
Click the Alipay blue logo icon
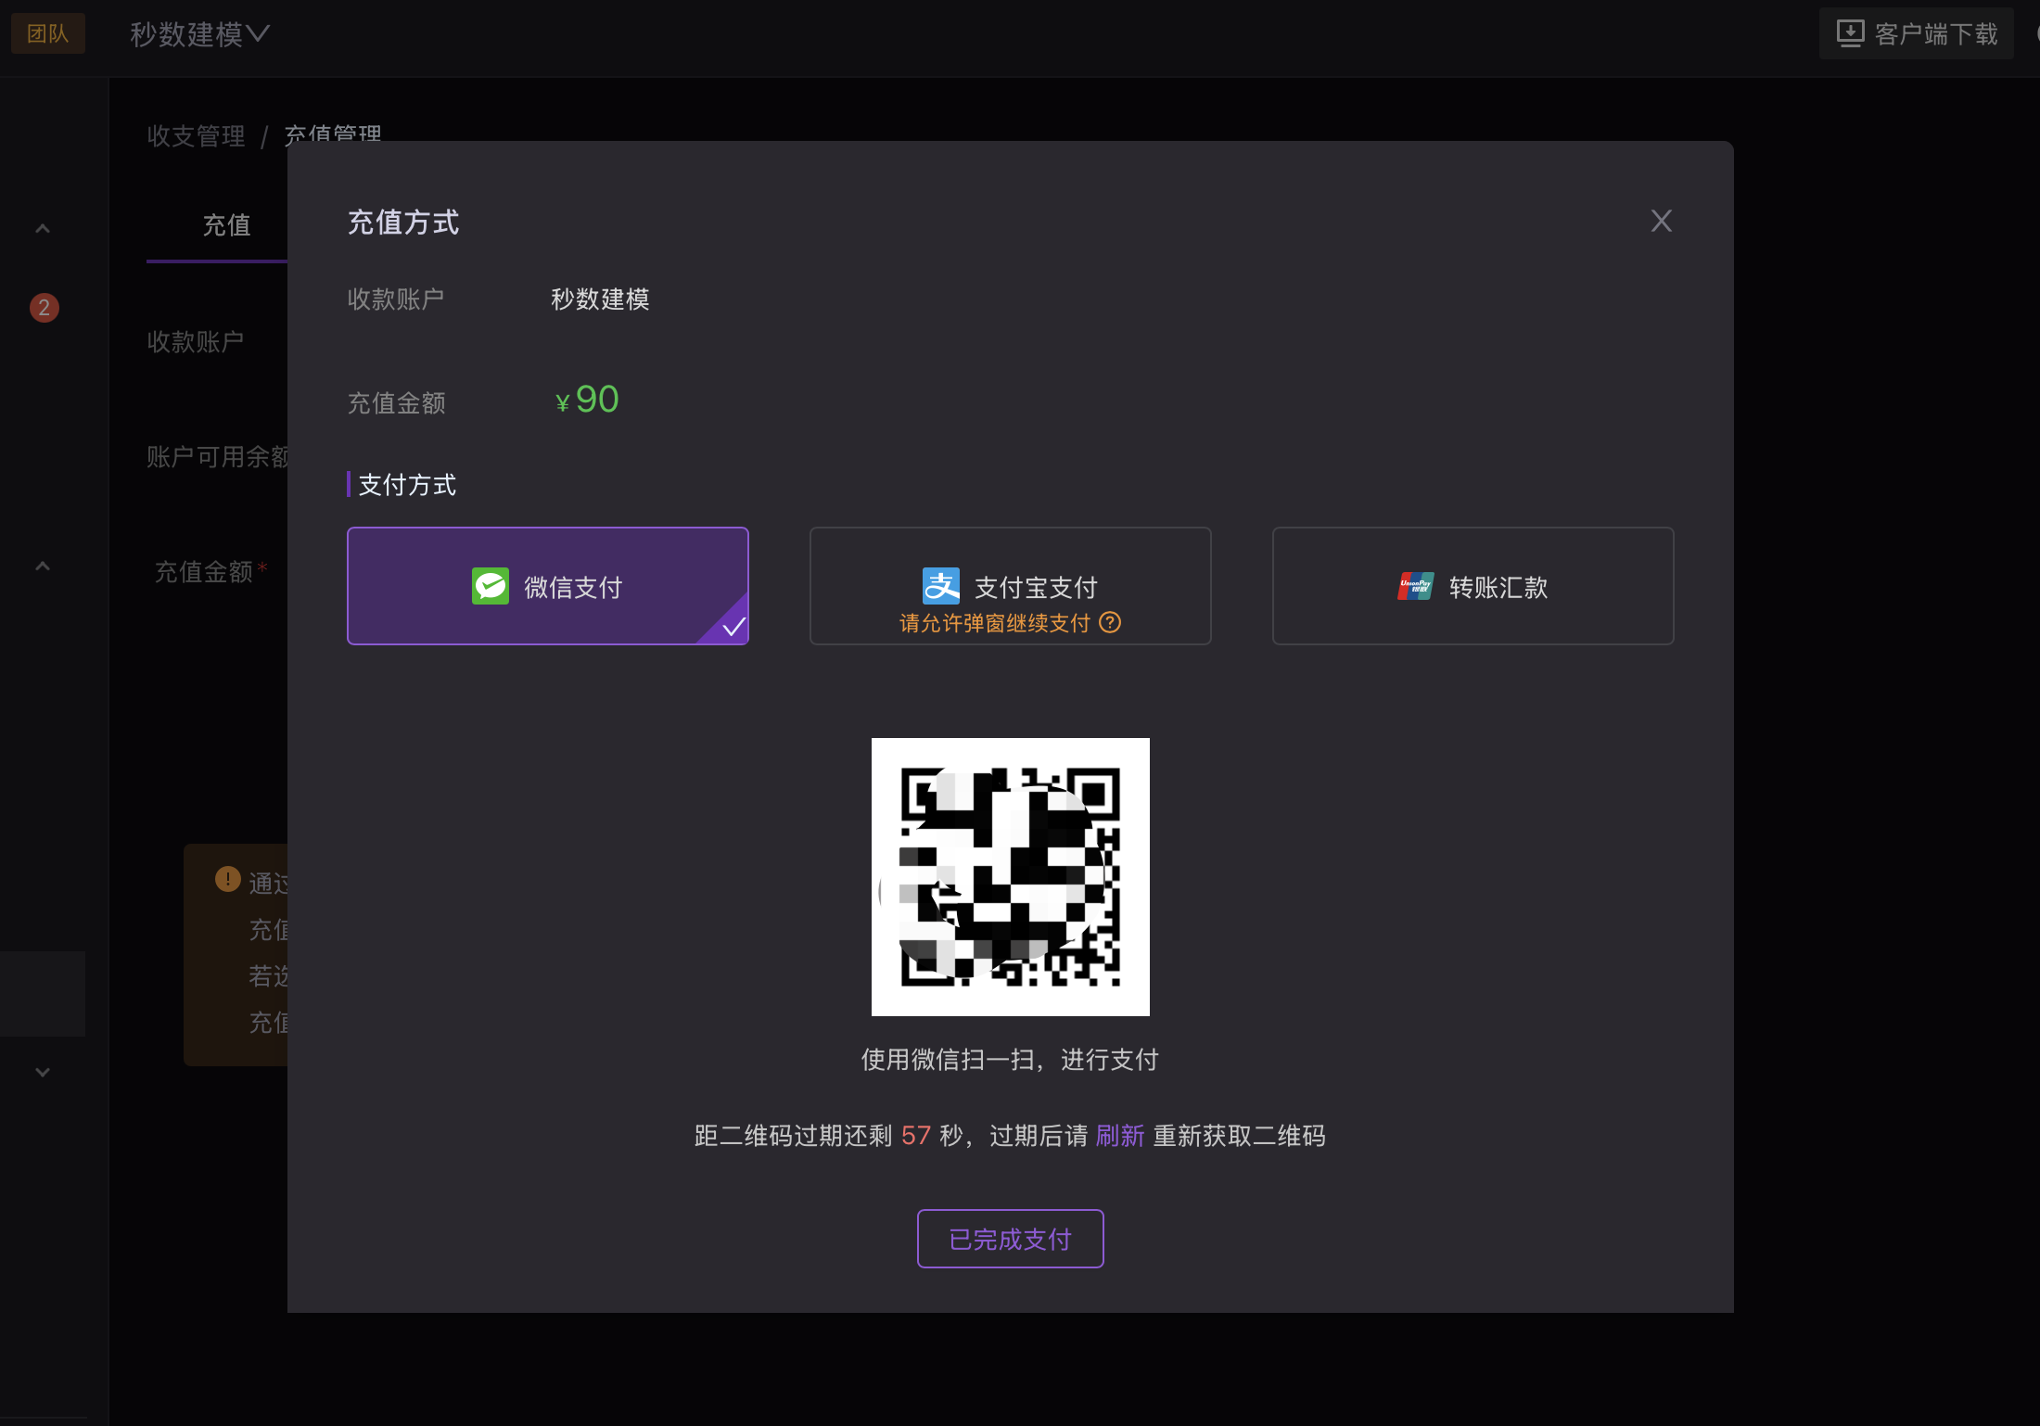[941, 586]
